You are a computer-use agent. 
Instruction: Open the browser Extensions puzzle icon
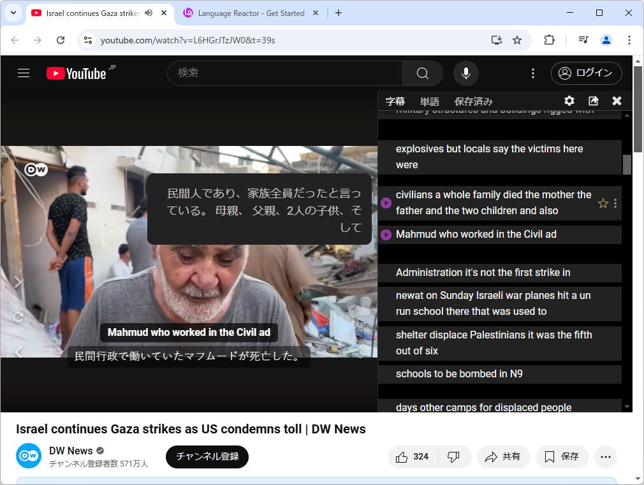(549, 40)
